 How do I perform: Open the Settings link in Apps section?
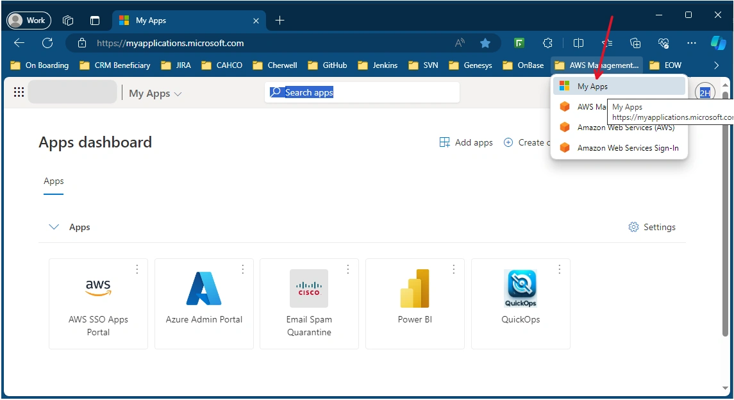point(652,227)
